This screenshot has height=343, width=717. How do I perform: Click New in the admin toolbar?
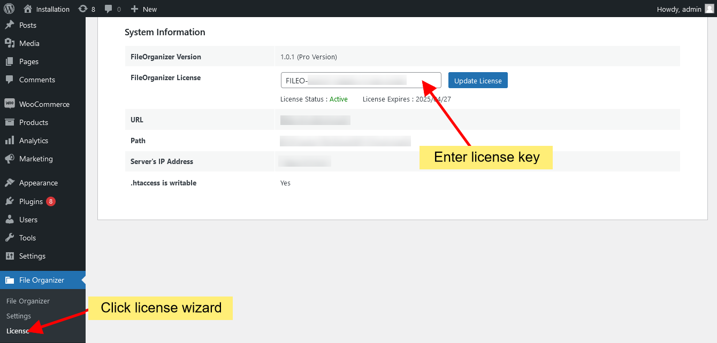143,9
